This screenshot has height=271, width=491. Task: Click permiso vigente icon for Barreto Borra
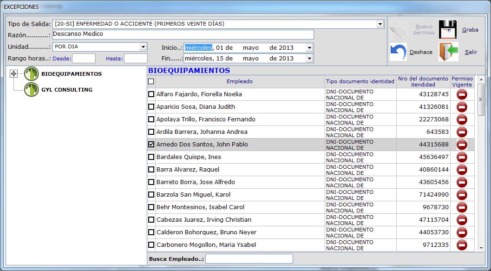pyautogui.click(x=462, y=182)
